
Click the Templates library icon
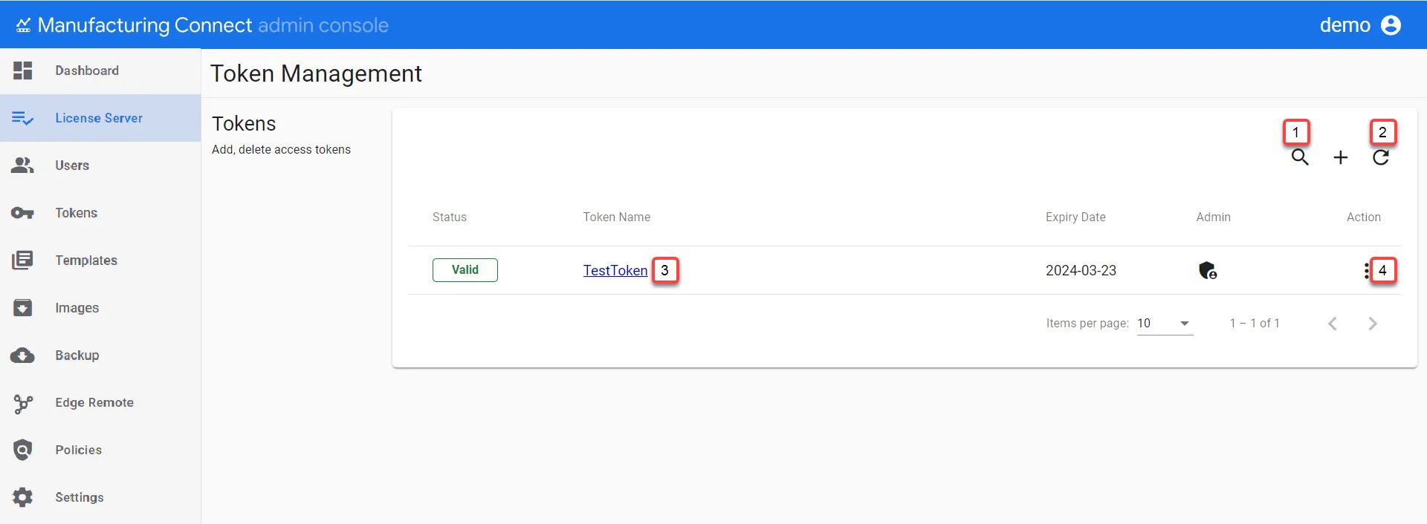click(x=23, y=261)
